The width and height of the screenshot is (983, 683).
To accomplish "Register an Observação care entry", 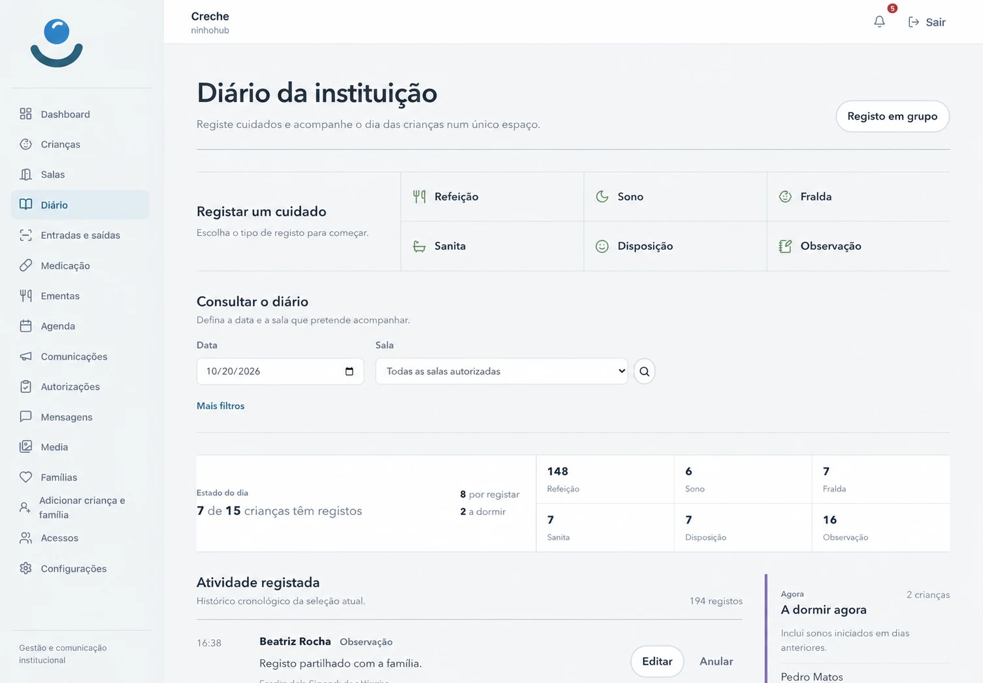I will click(858, 246).
